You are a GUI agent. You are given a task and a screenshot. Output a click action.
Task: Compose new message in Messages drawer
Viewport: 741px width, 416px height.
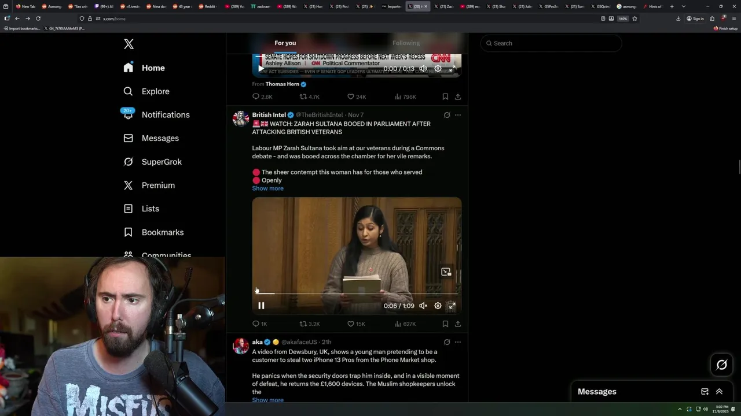tap(705, 392)
